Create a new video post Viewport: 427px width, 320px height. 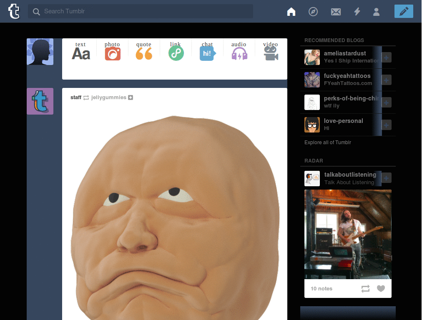271,51
